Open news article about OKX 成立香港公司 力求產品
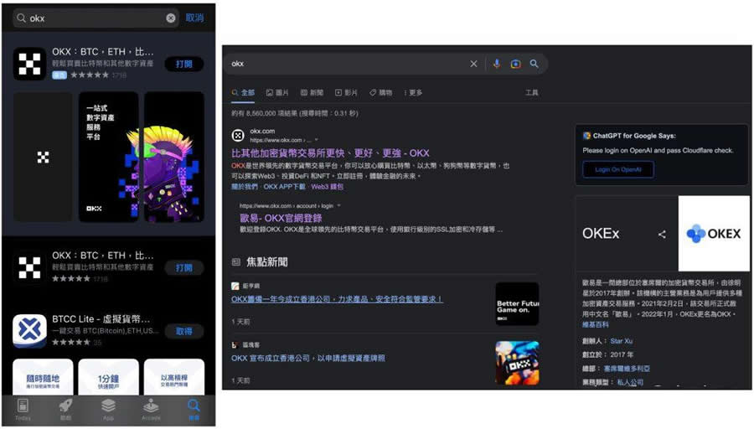 [337, 298]
